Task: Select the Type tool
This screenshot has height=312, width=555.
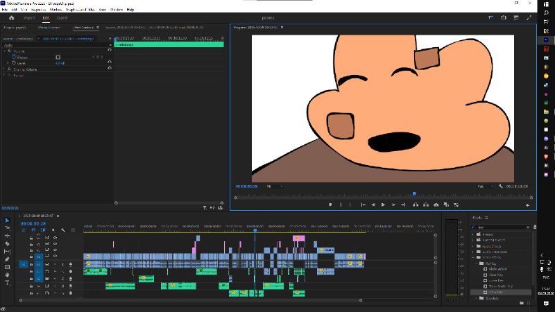Action: pos(7,283)
